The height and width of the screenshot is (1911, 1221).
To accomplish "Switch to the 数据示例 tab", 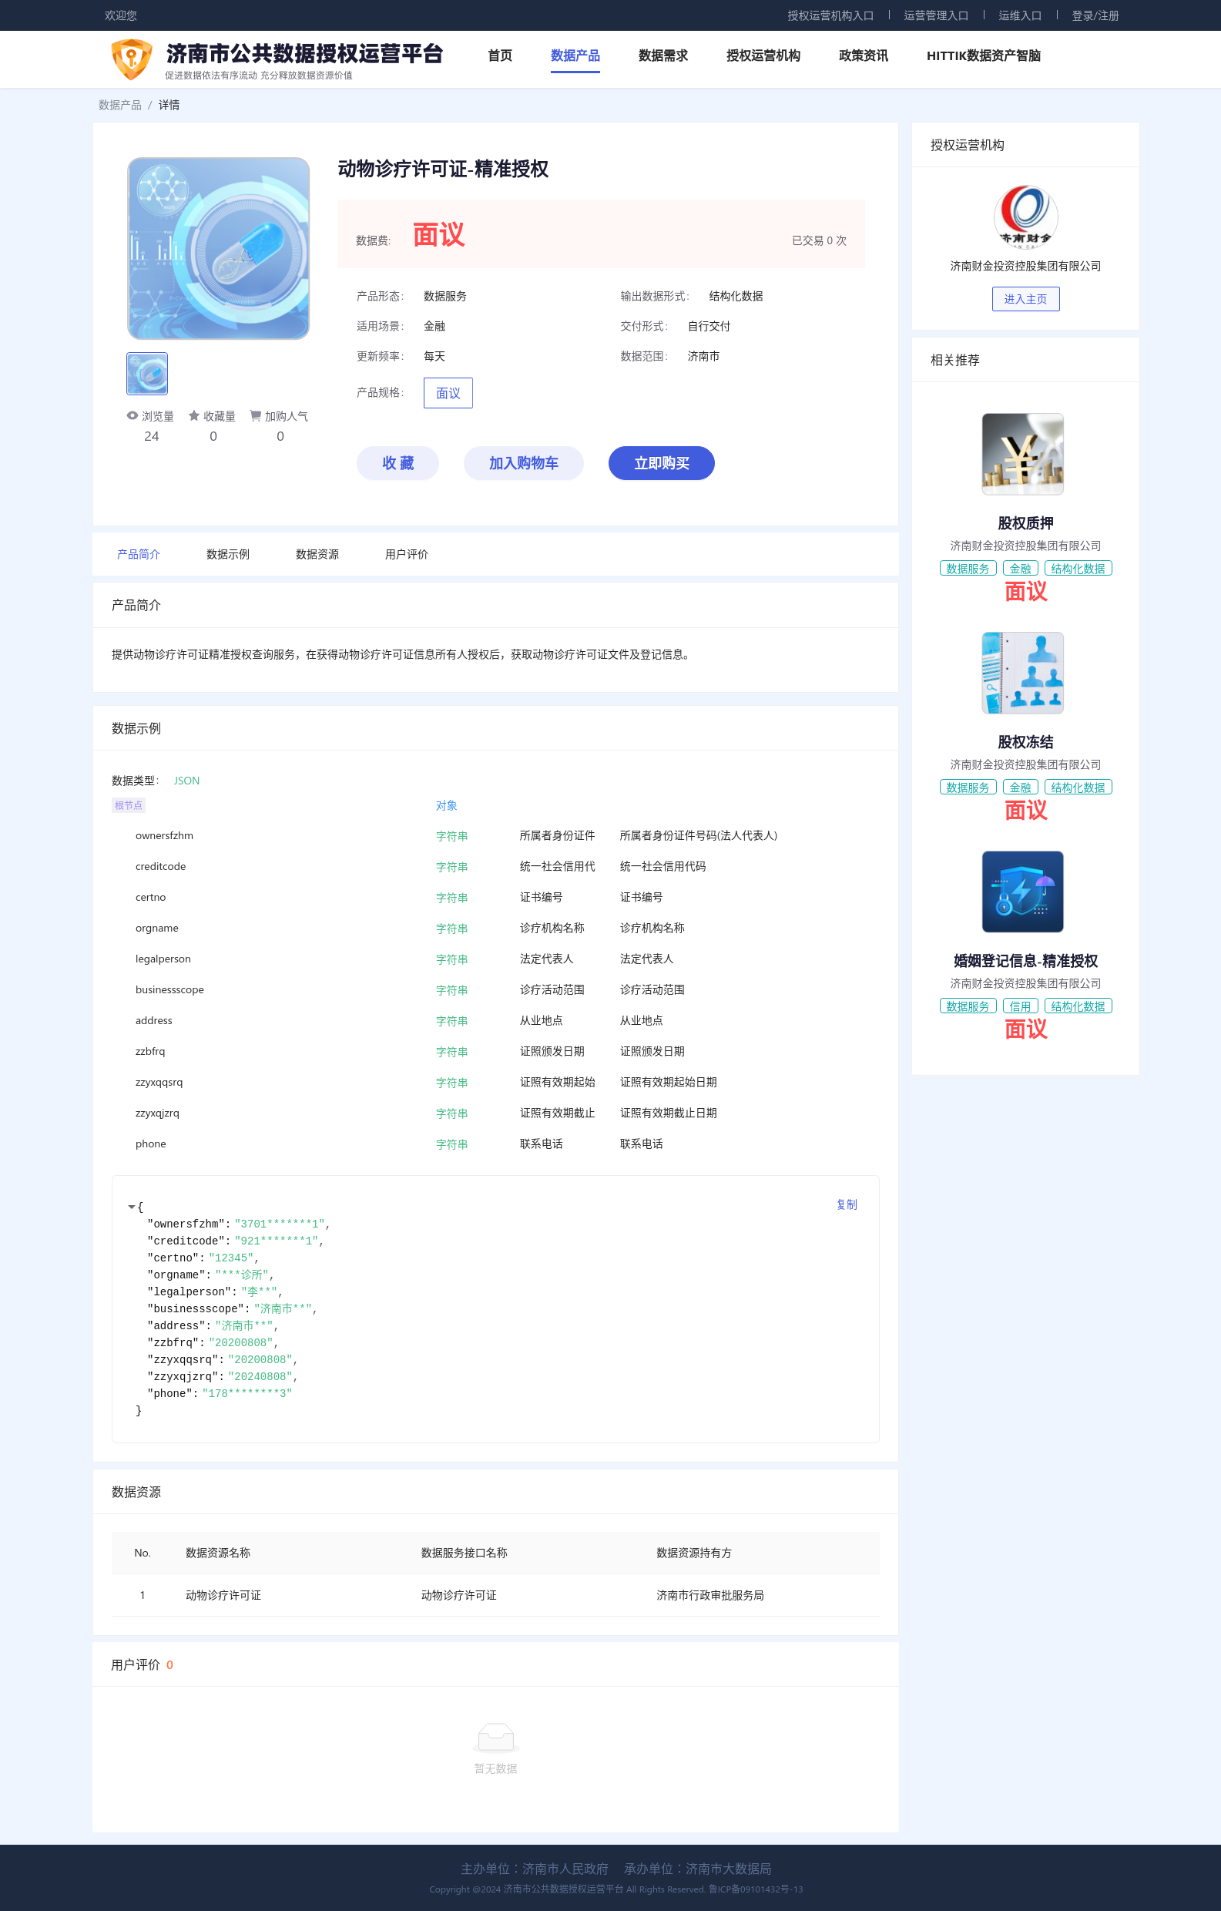I will point(228,554).
